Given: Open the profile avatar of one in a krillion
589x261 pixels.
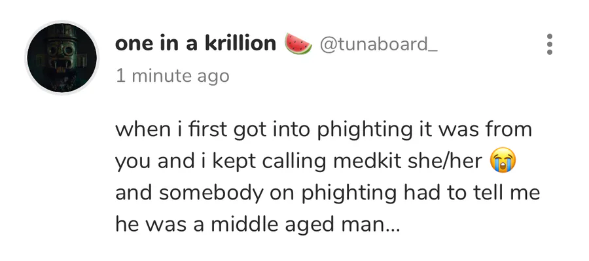Looking at the screenshot, I should 62,58.
